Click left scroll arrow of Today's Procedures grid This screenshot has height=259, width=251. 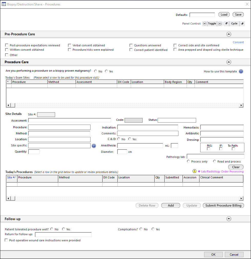8,198
